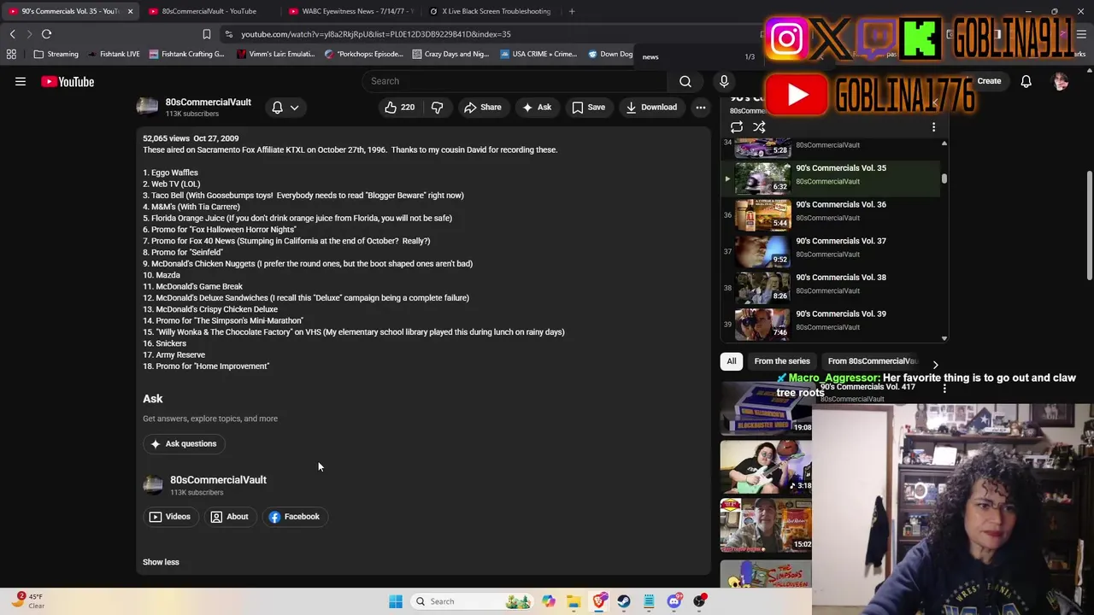Open channel About link
1094x615 pixels.
(230, 517)
